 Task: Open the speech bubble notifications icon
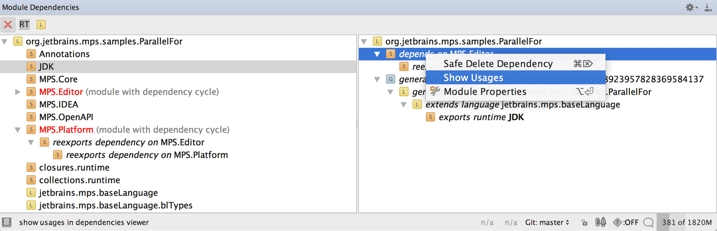coord(648,222)
